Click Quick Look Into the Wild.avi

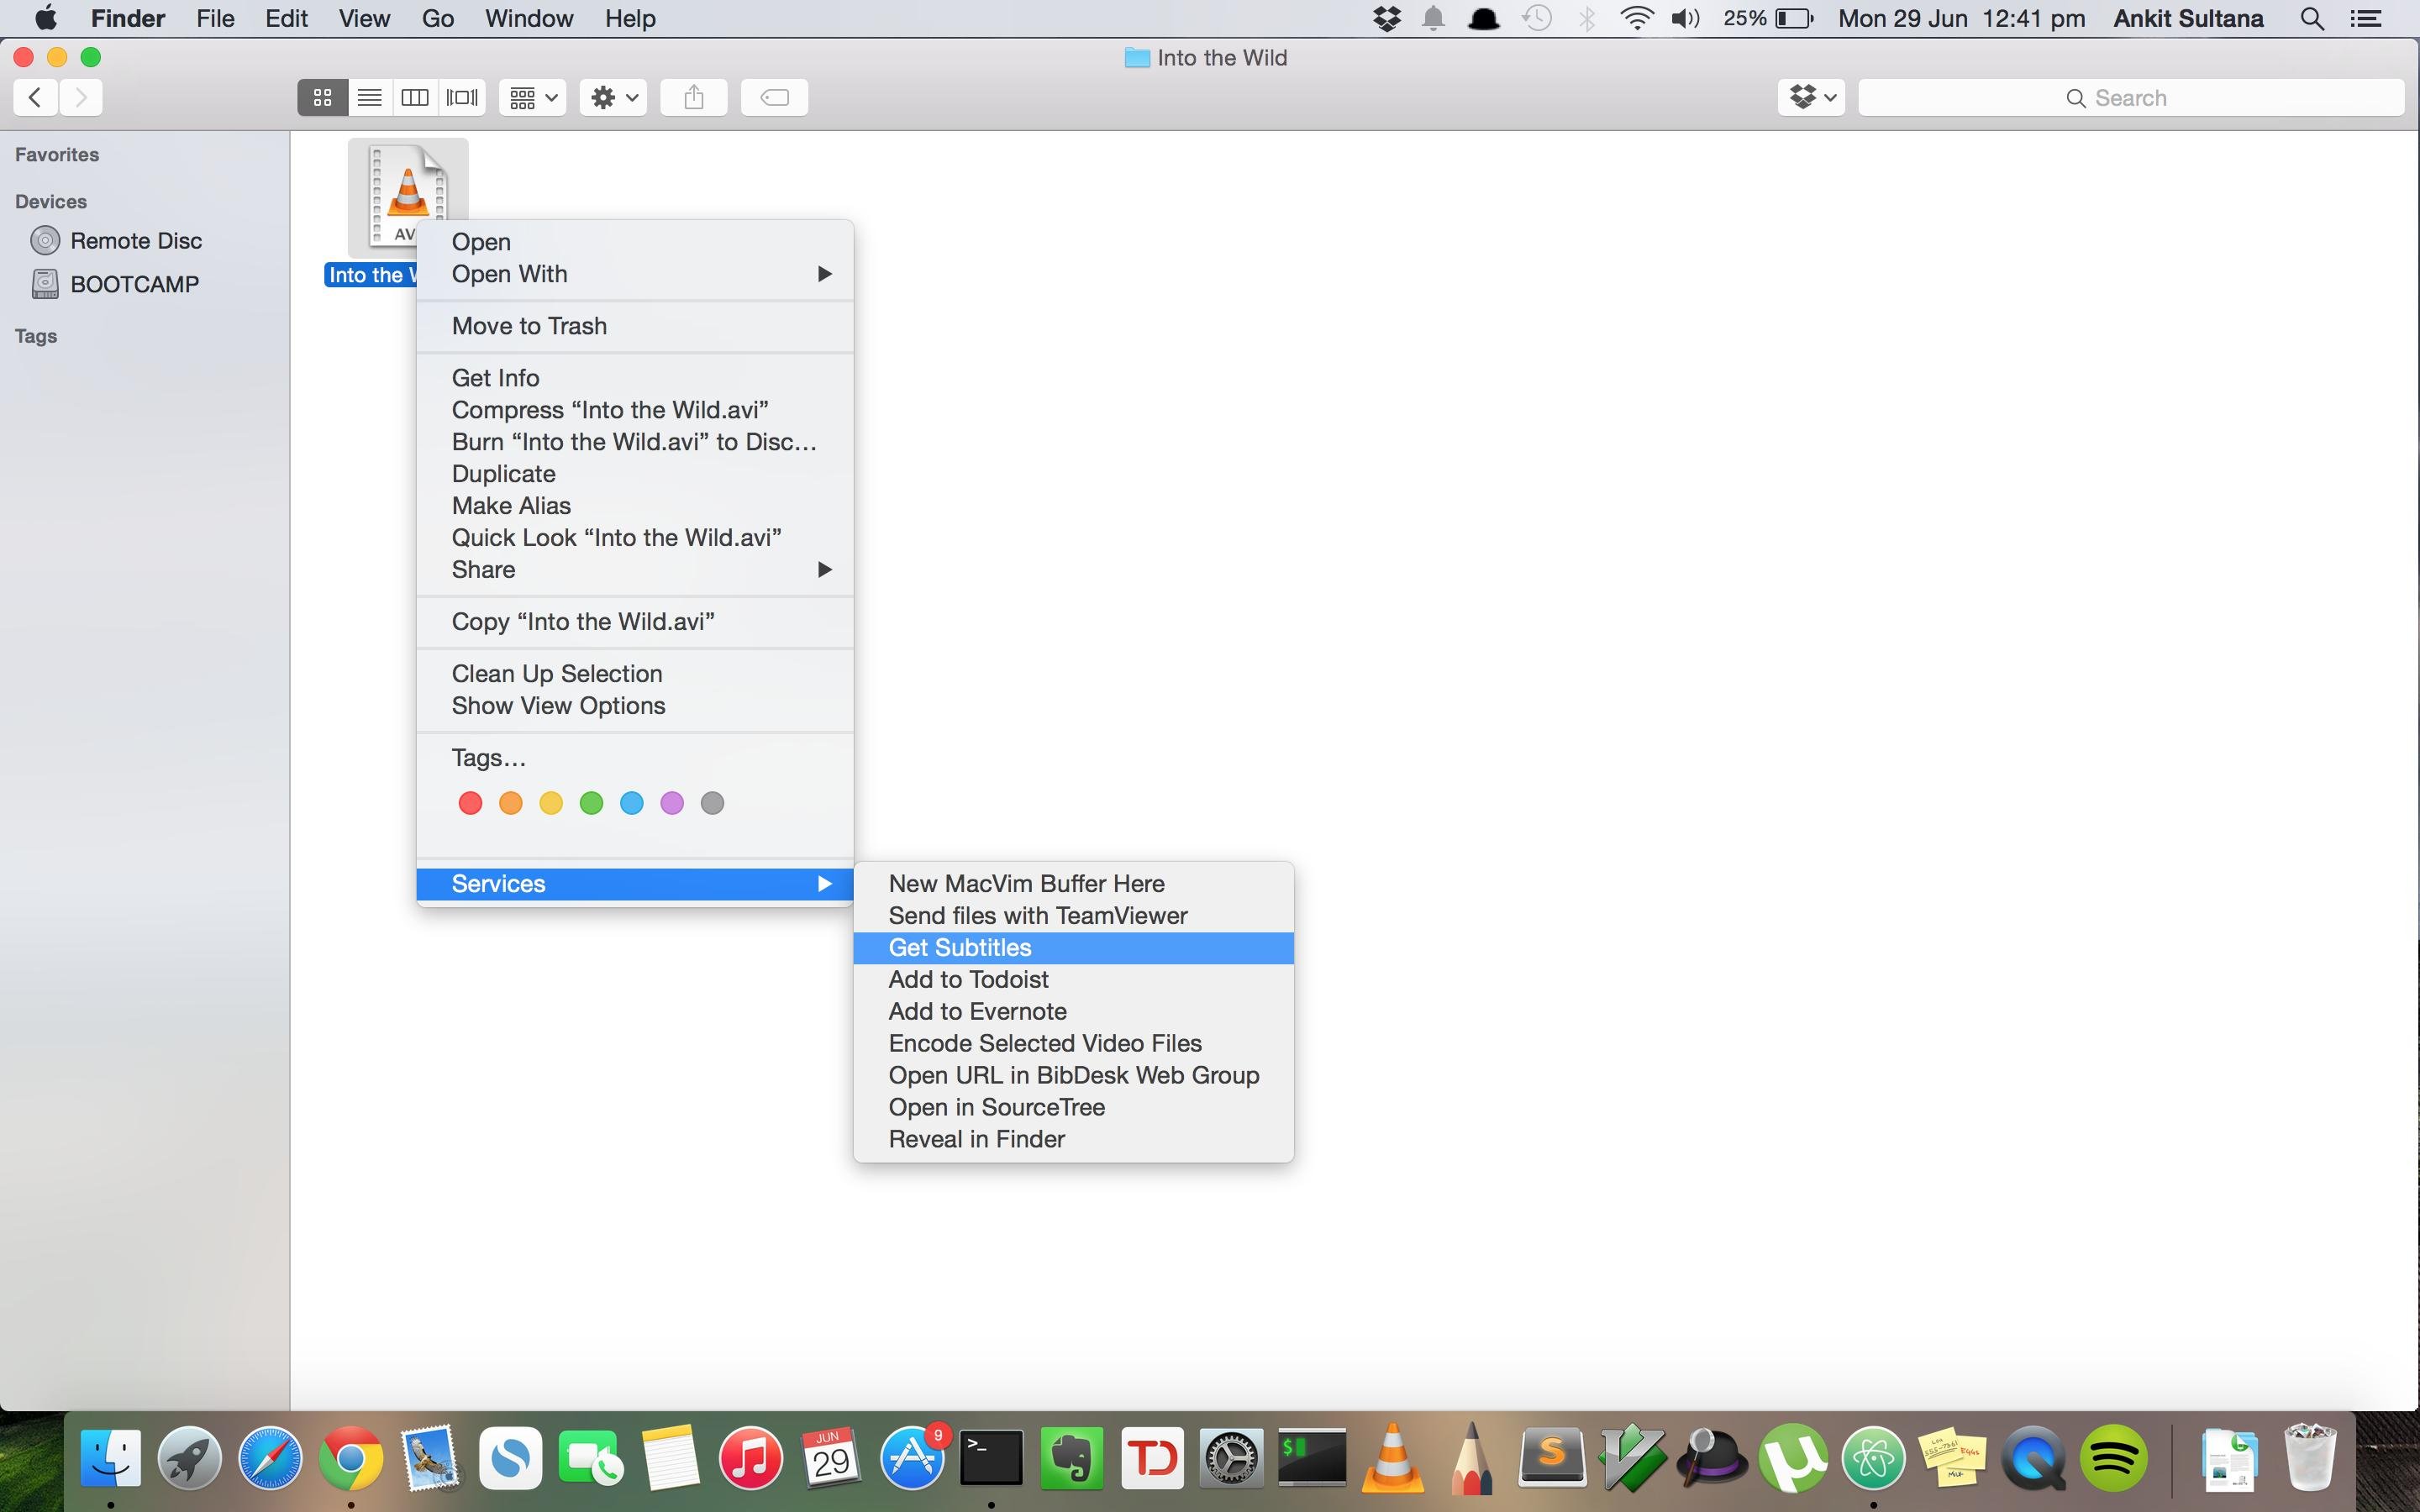tap(615, 537)
